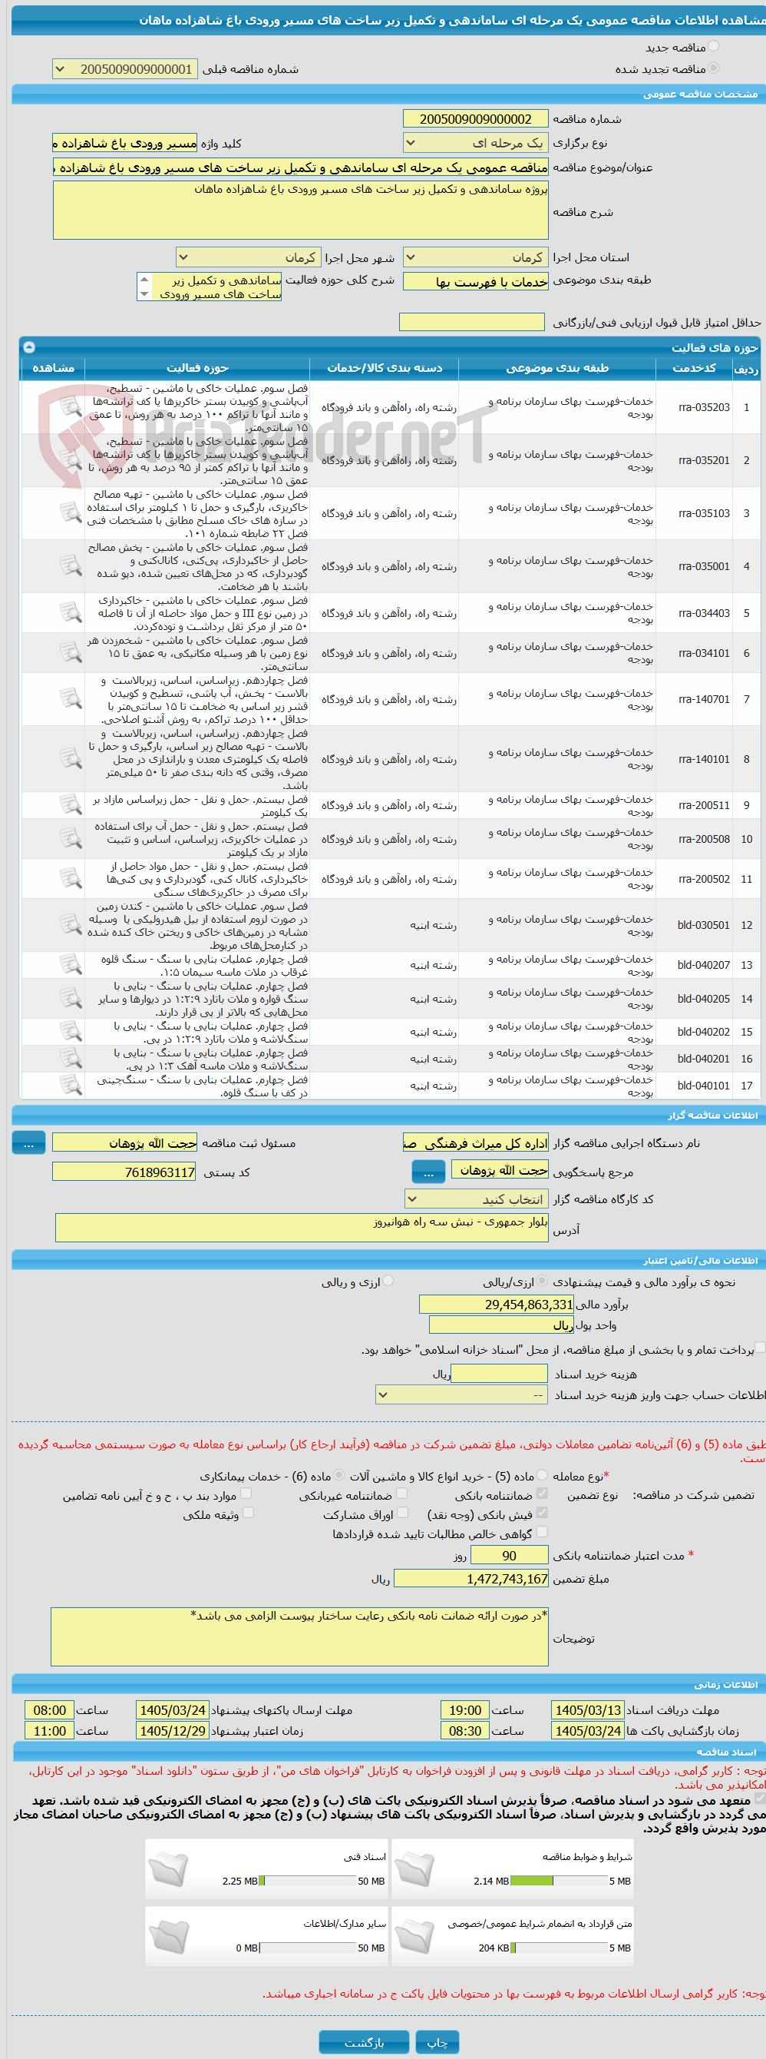
Task: Click the مدت اعتبار ضمانتنامه field
Action: click(x=510, y=1556)
